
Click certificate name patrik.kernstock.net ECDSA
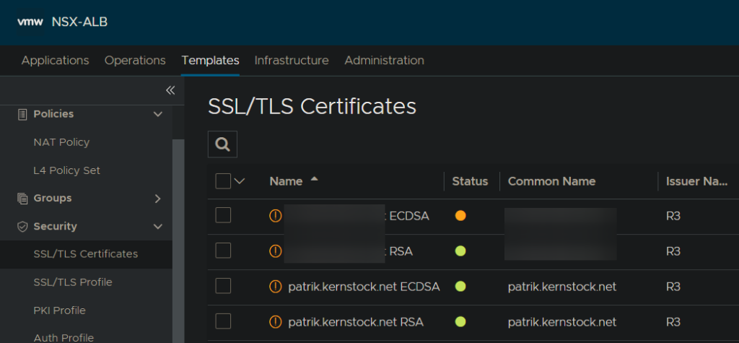point(364,287)
